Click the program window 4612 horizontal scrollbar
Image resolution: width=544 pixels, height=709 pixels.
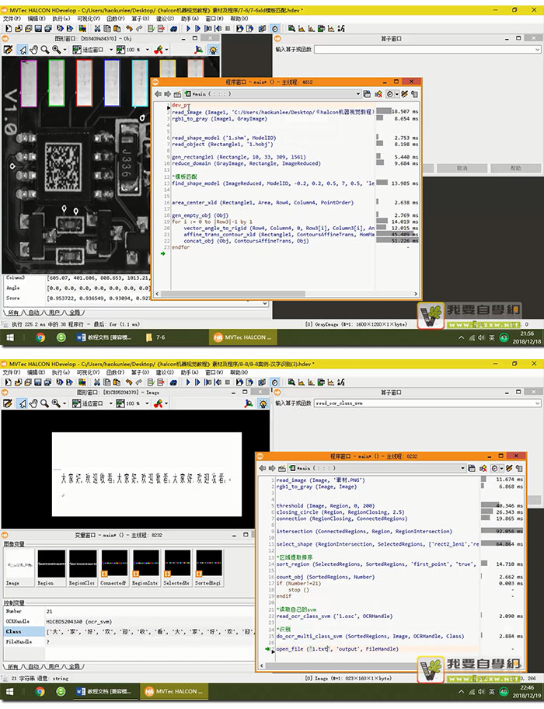(x=287, y=293)
